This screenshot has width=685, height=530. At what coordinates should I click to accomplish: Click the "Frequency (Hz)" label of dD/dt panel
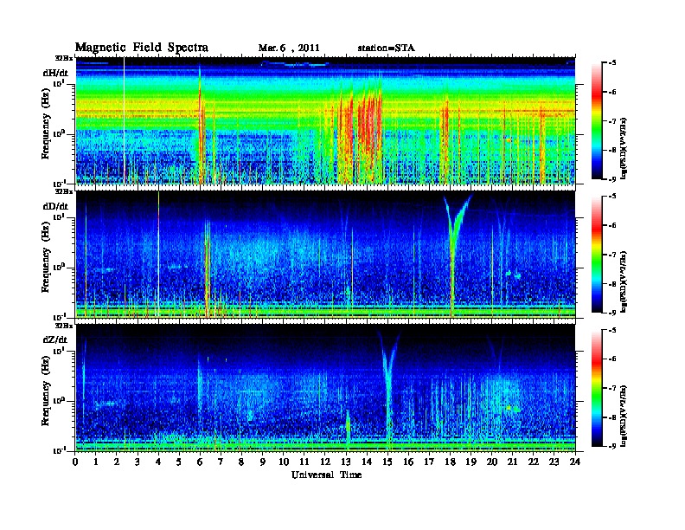(46, 257)
